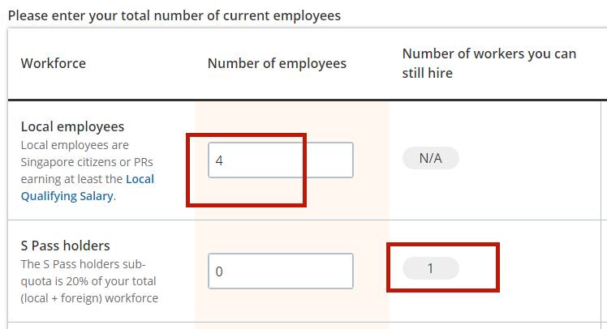
Task: Click the value 0 in the S Pass field
Action: click(219, 271)
